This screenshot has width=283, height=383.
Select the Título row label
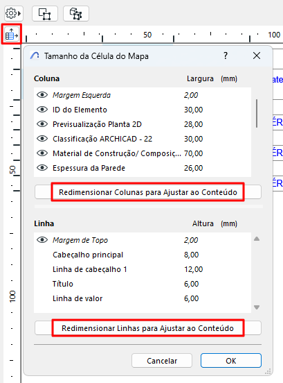coord(63,284)
